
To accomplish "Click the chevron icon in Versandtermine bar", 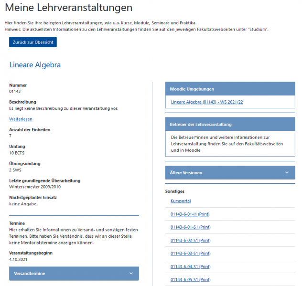I will pos(131,274).
